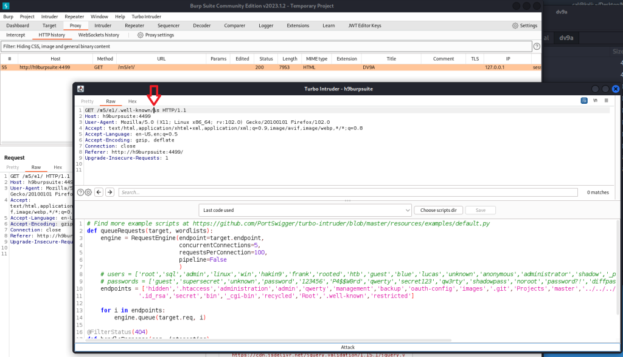Open the Repeater menu in the menu bar
The image size is (623, 357).
click(74, 16)
